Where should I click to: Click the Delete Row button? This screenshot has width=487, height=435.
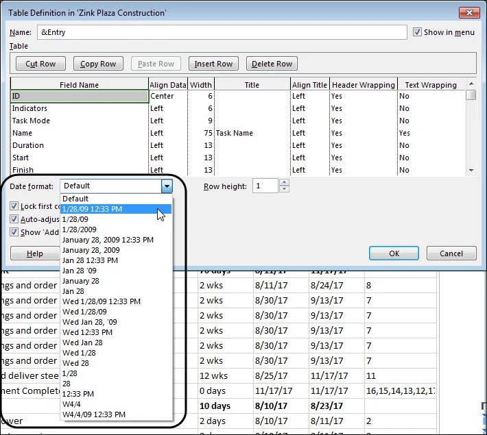(x=272, y=64)
